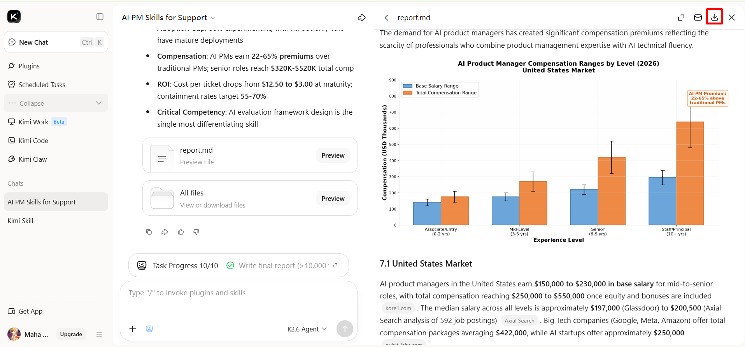
Task: Open the attachment plus button
Action: click(133, 329)
